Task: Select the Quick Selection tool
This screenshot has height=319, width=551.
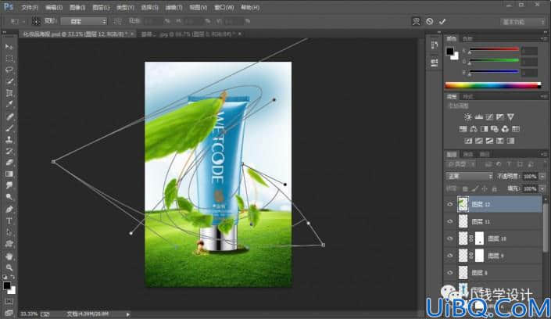Action: 9,81
